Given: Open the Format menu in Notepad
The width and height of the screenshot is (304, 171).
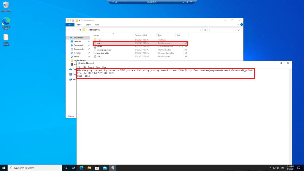Looking at the screenshot, I should point(91,67).
